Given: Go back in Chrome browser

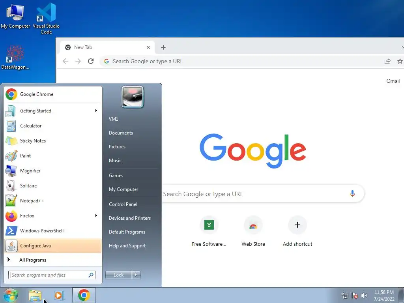Looking at the screenshot, I should click(x=65, y=61).
